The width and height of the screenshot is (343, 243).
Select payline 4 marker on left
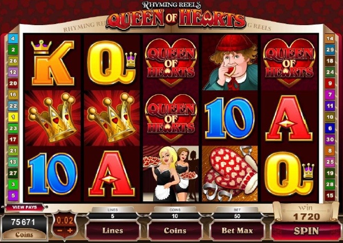click(13, 39)
